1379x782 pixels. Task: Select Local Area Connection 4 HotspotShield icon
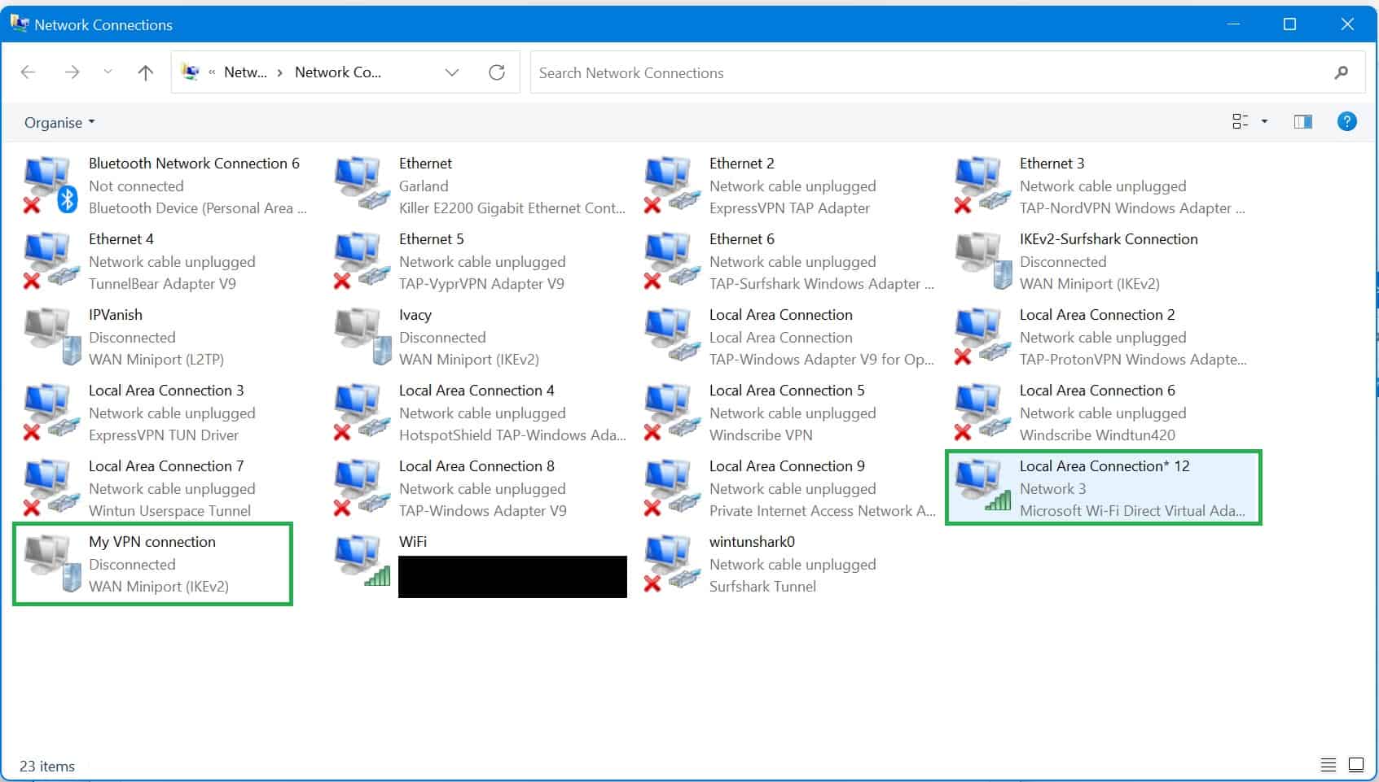pos(362,412)
